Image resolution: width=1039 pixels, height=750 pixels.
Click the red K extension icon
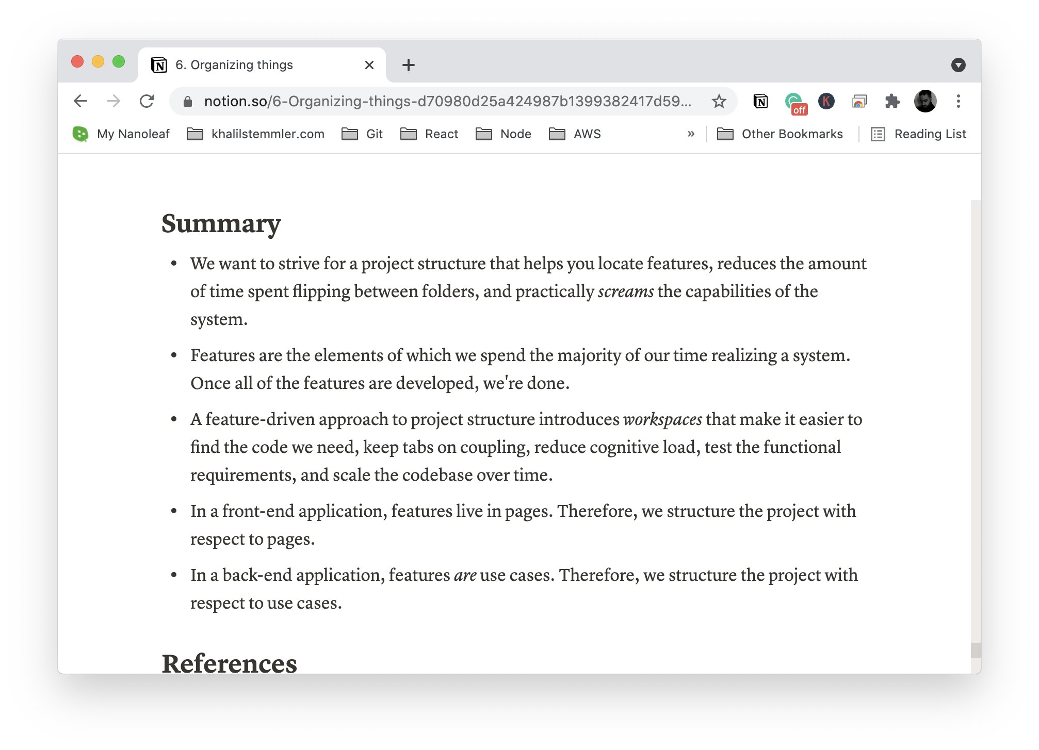[x=826, y=101]
